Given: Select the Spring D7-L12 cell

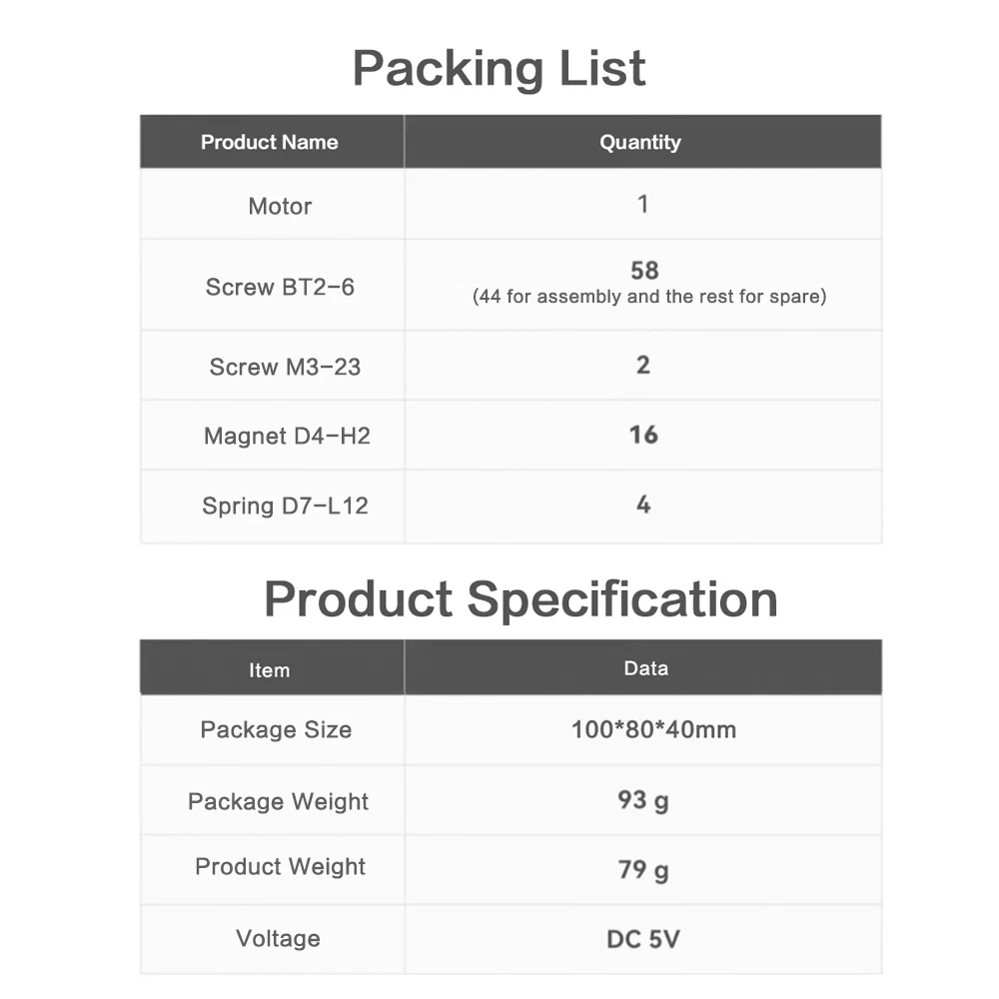Looking at the screenshot, I should (285, 505).
